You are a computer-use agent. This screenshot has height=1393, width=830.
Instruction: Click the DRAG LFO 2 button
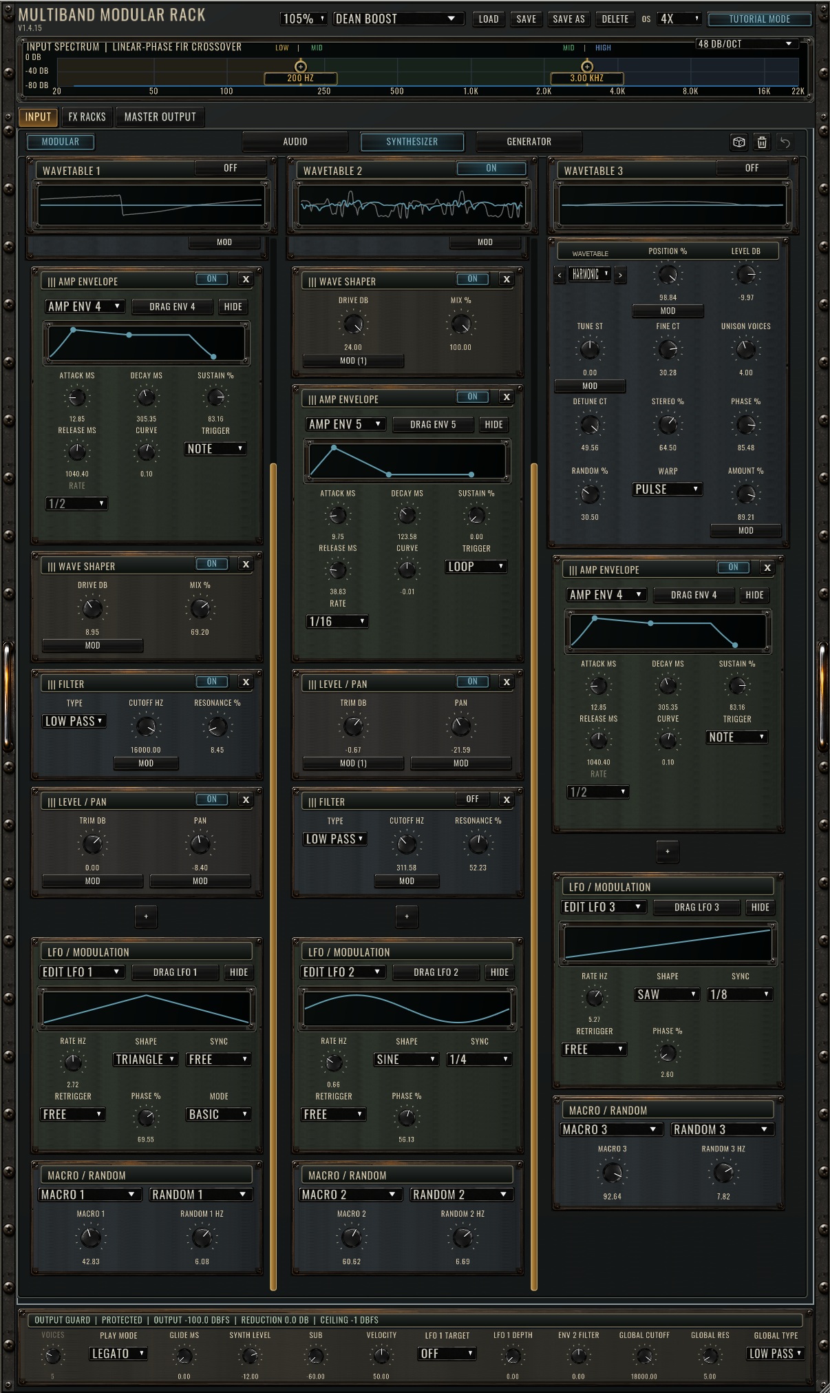[x=436, y=972]
